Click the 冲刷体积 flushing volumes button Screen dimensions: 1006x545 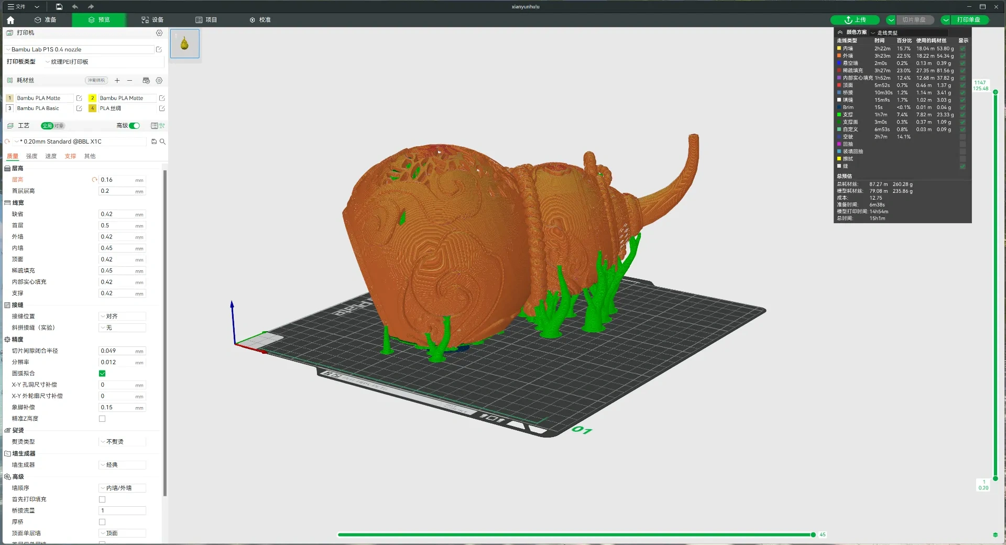tap(96, 81)
